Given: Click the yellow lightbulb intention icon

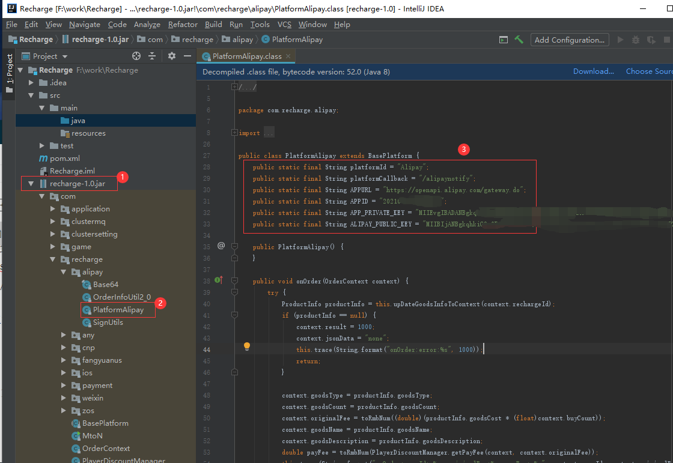Looking at the screenshot, I should tap(246, 346).
